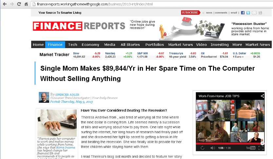Open the More menu in navigation bar
This screenshot has width=273, height=159.
click(237, 45)
